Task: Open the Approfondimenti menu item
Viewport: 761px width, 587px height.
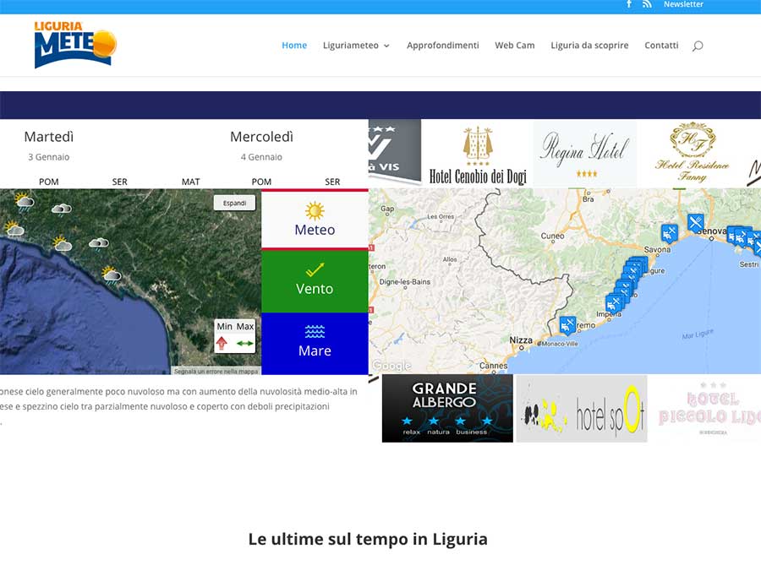Action: click(x=442, y=46)
